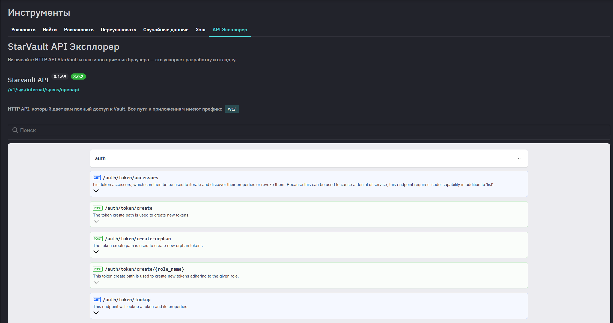Expand the /auth/token/create/{role_name} endpoint chevron
Screen dimensions: 613x323
pos(96,282)
